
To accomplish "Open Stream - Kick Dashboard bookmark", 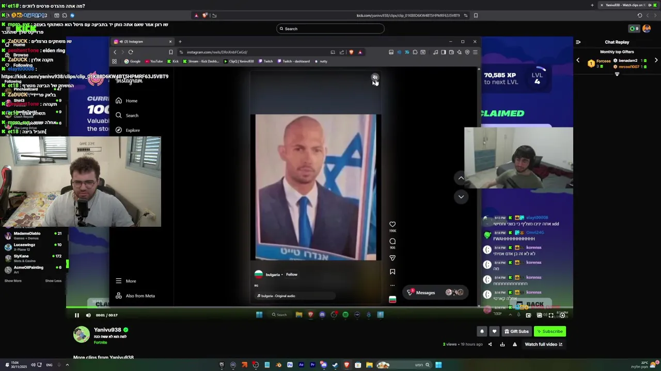I will (202, 61).
